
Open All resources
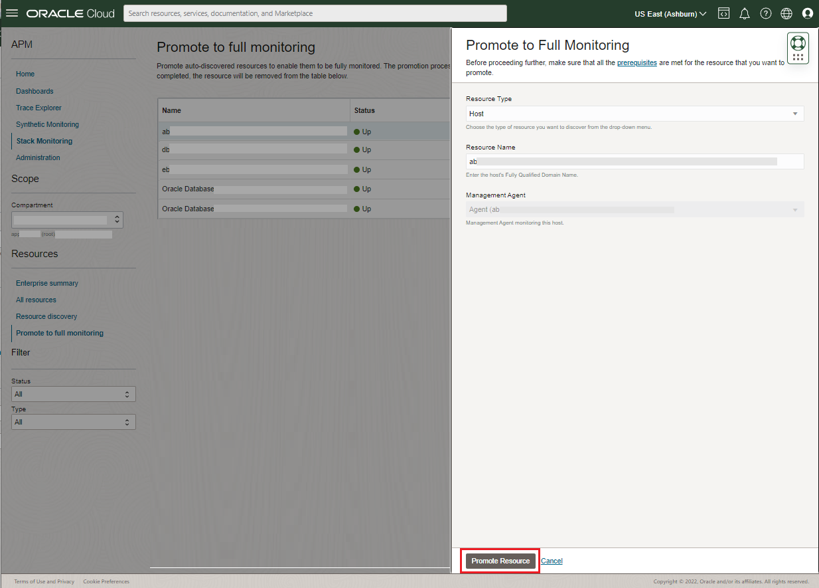click(36, 300)
